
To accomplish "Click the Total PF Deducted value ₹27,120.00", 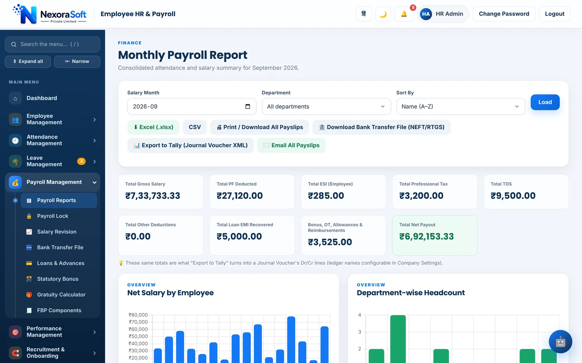I will click(240, 196).
